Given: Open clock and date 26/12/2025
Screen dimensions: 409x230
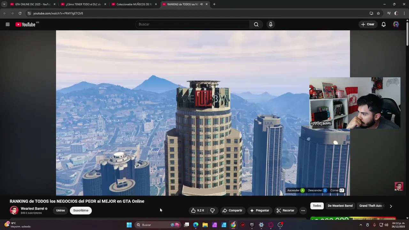Looking at the screenshot, I should tap(398, 225).
